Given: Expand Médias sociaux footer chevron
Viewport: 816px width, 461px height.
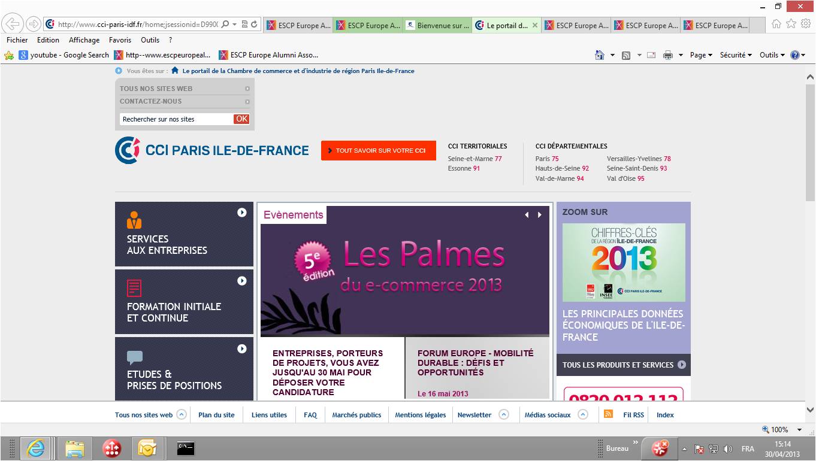Looking at the screenshot, I should 582,414.
